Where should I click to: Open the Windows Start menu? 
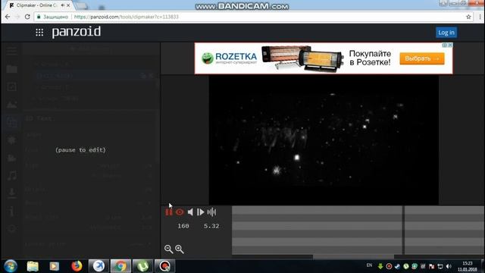[10, 266]
